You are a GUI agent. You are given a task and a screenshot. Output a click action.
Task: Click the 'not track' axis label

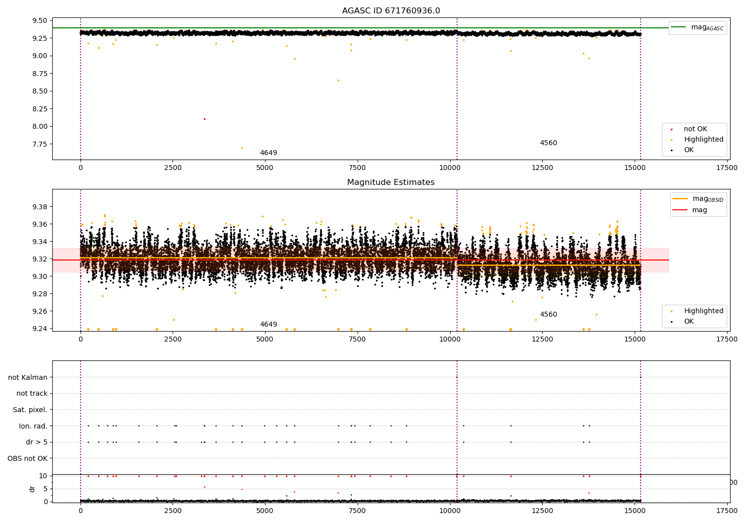pyautogui.click(x=32, y=394)
